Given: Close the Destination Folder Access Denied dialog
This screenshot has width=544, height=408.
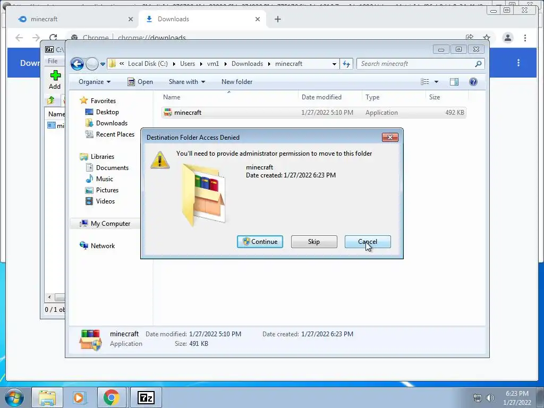Looking at the screenshot, I should click(x=390, y=138).
